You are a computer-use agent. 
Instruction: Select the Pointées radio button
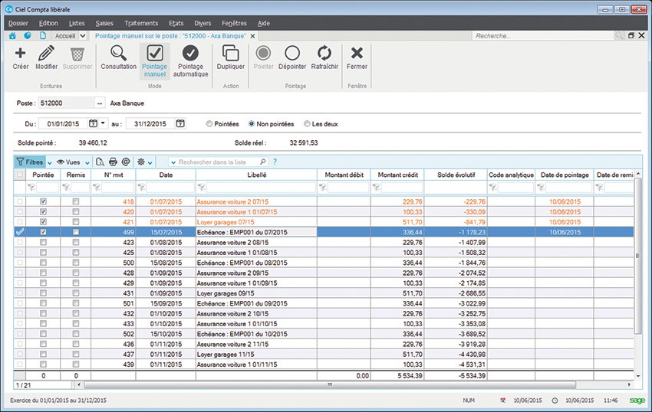[209, 124]
